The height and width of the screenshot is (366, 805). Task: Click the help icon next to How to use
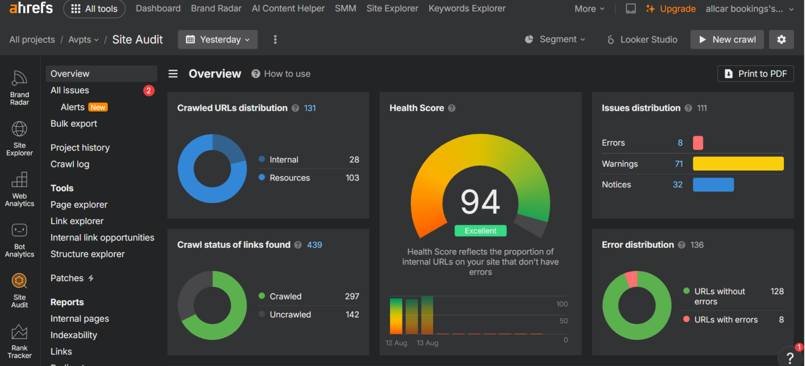(x=256, y=74)
